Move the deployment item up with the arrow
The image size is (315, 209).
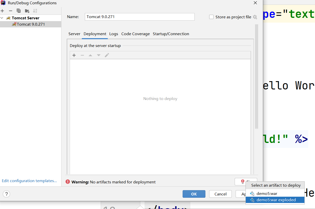tap(90, 55)
